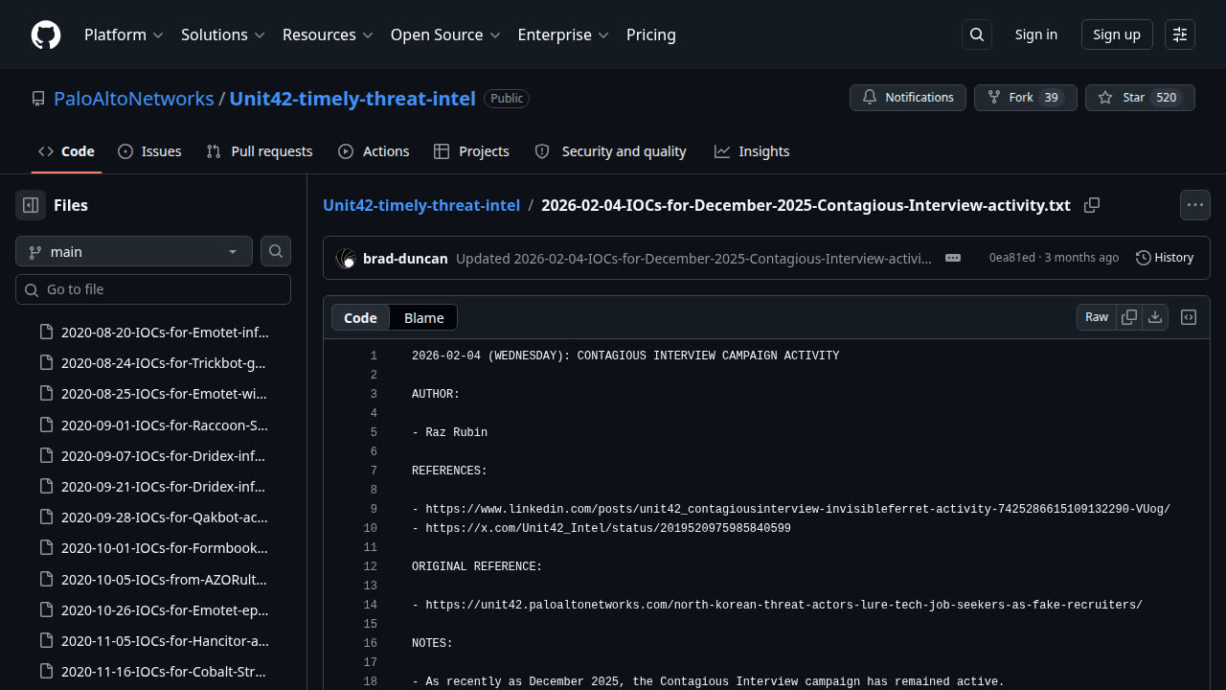Screen dimensions: 1226x690
Task: Go to Unit42-timely-threat-intel breadcrumb root
Action: [421, 205]
